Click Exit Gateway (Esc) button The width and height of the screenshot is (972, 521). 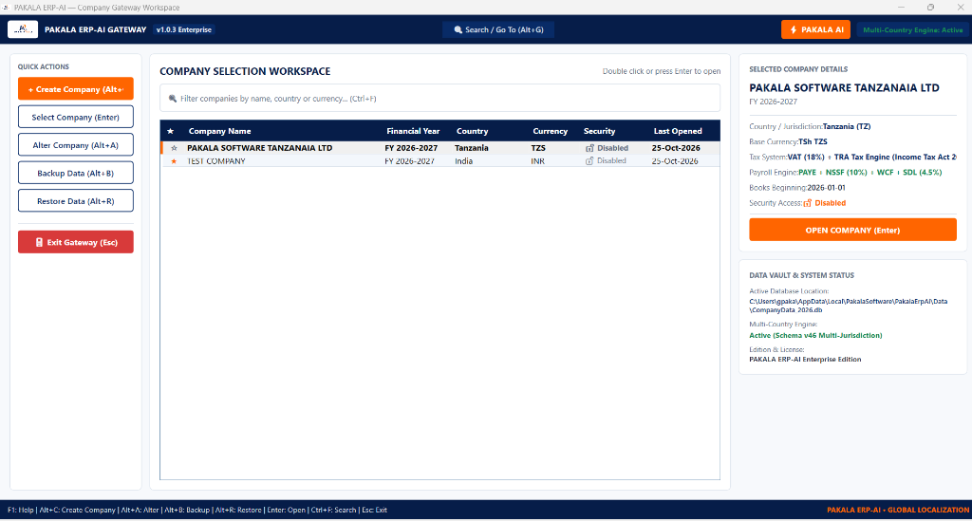(76, 242)
